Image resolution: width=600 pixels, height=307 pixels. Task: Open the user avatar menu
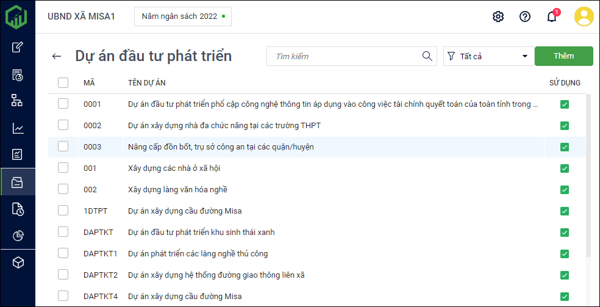tap(584, 16)
